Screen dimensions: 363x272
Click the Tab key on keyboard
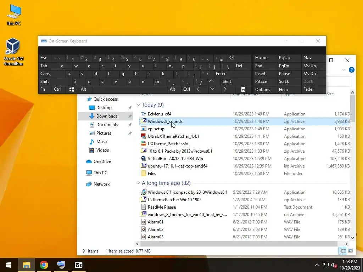tap(48, 66)
